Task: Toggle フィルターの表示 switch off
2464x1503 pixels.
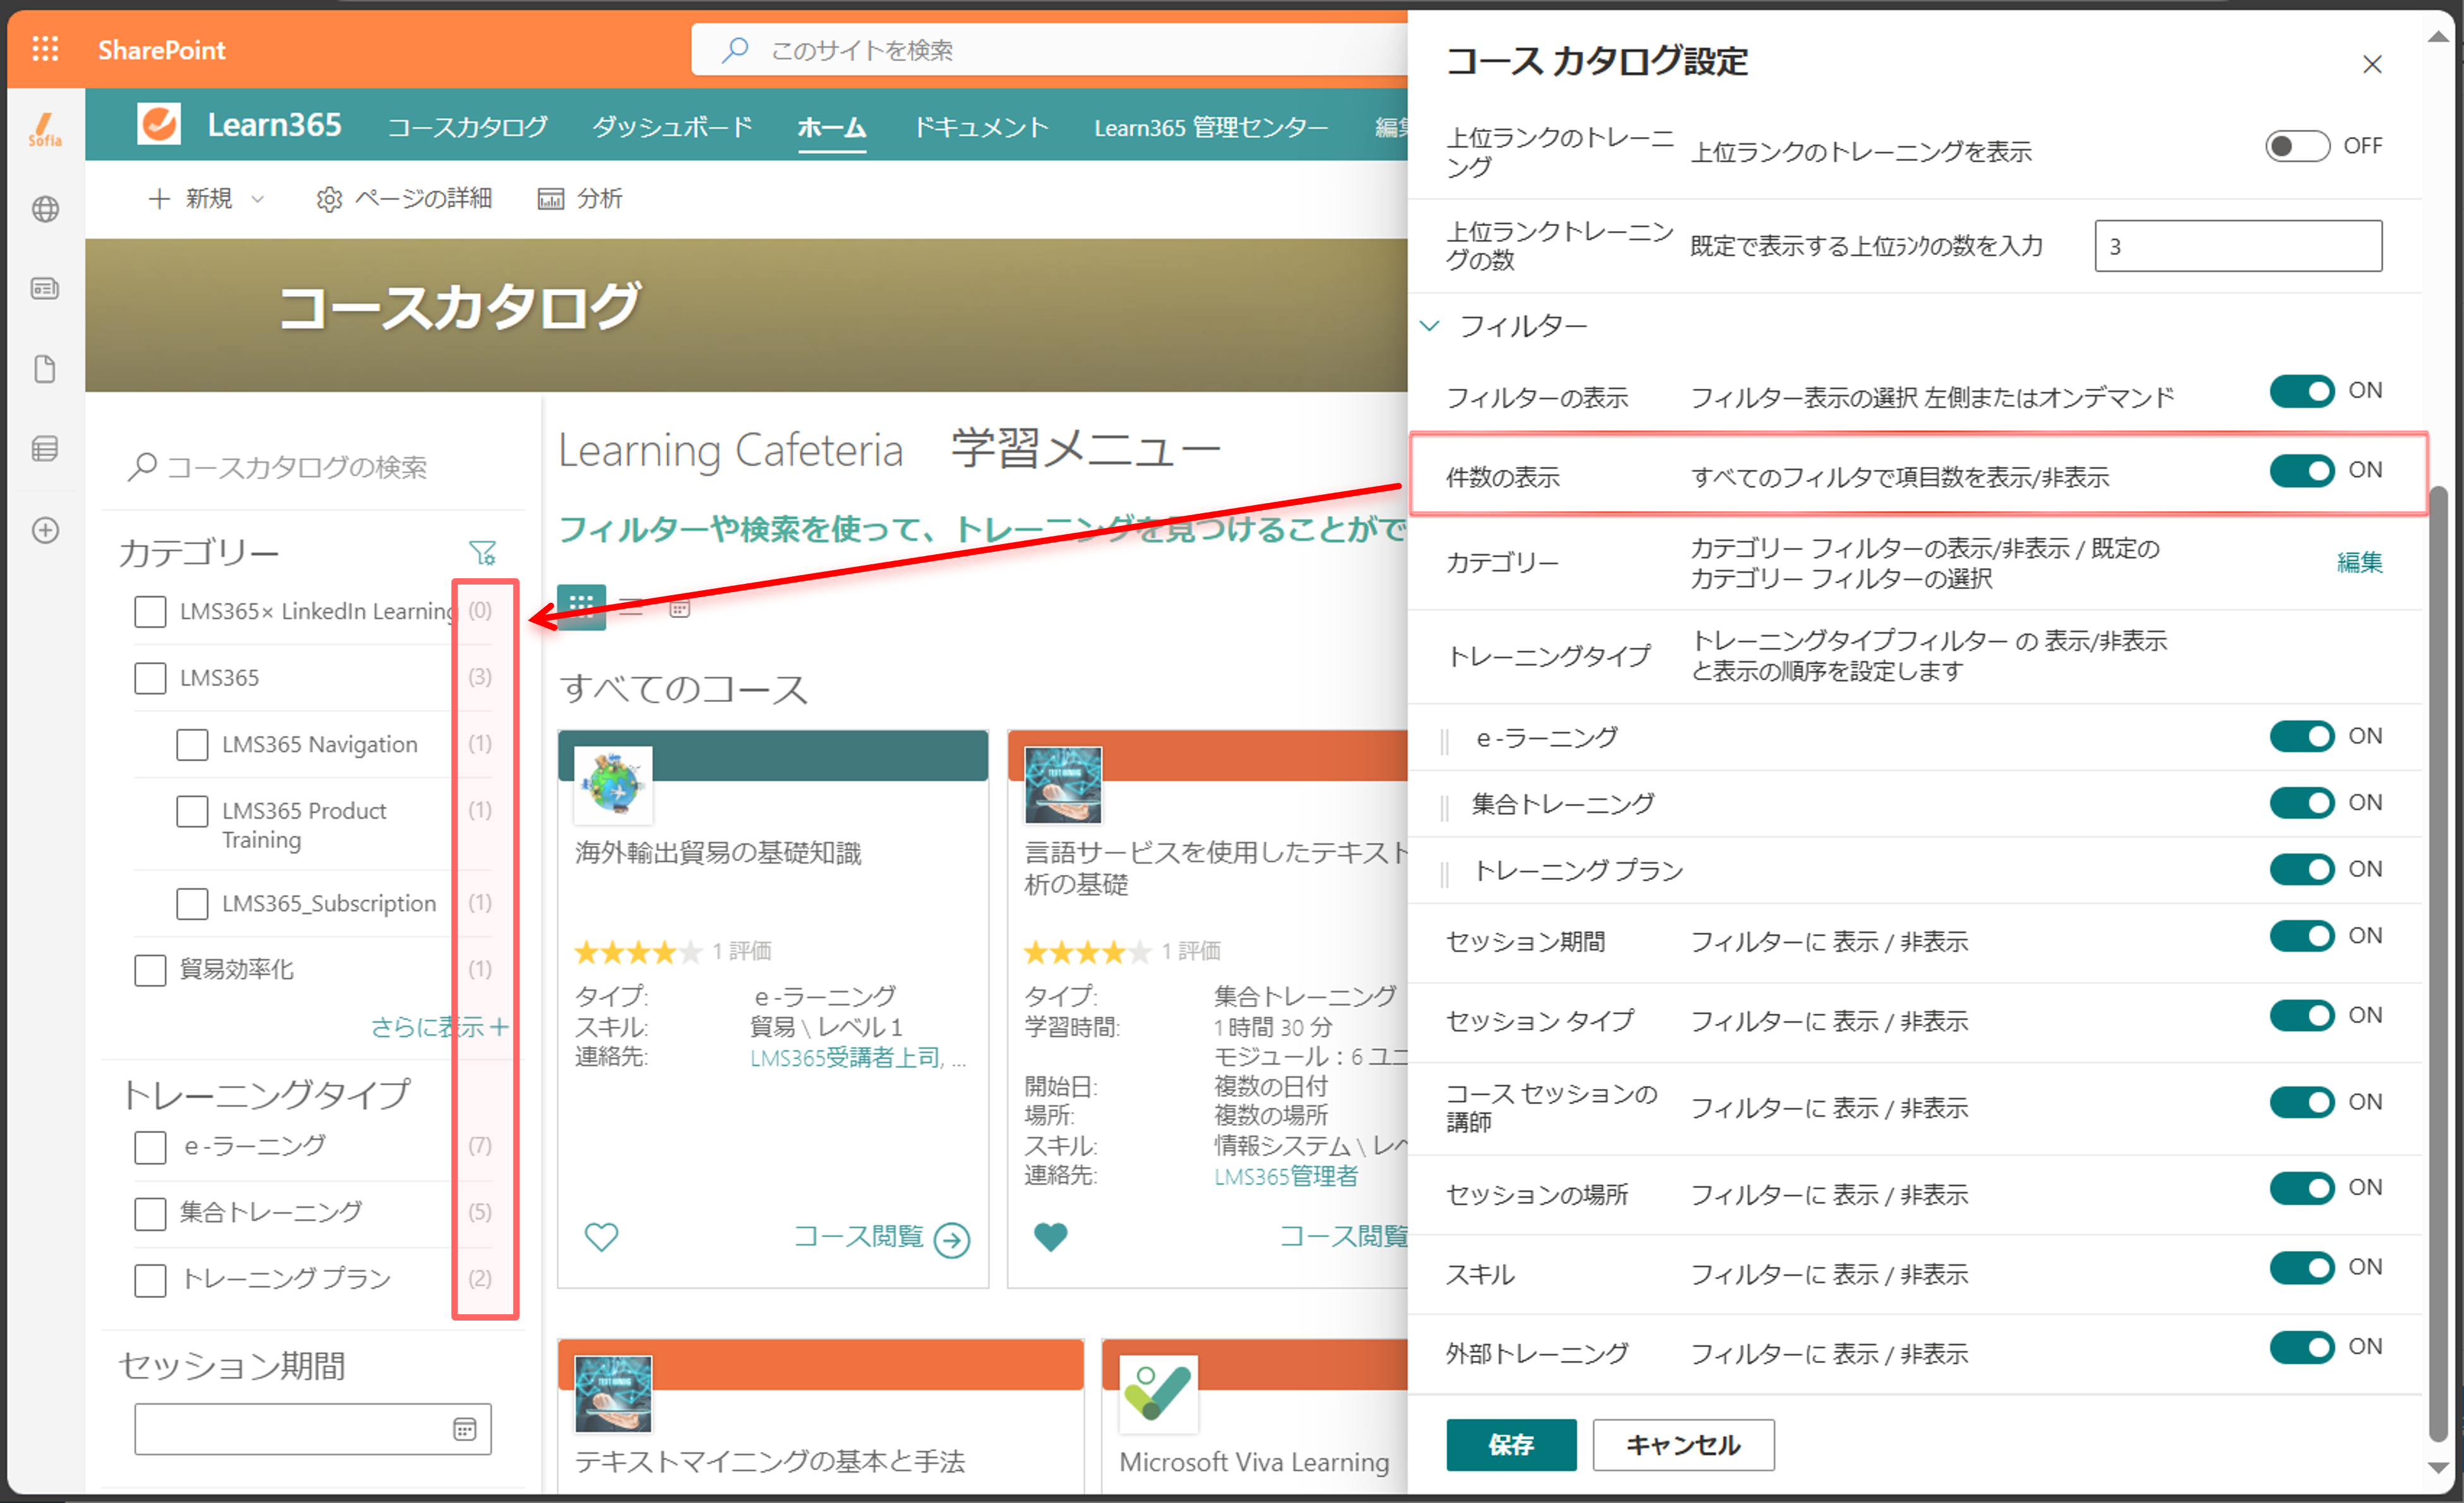Action: [2302, 391]
